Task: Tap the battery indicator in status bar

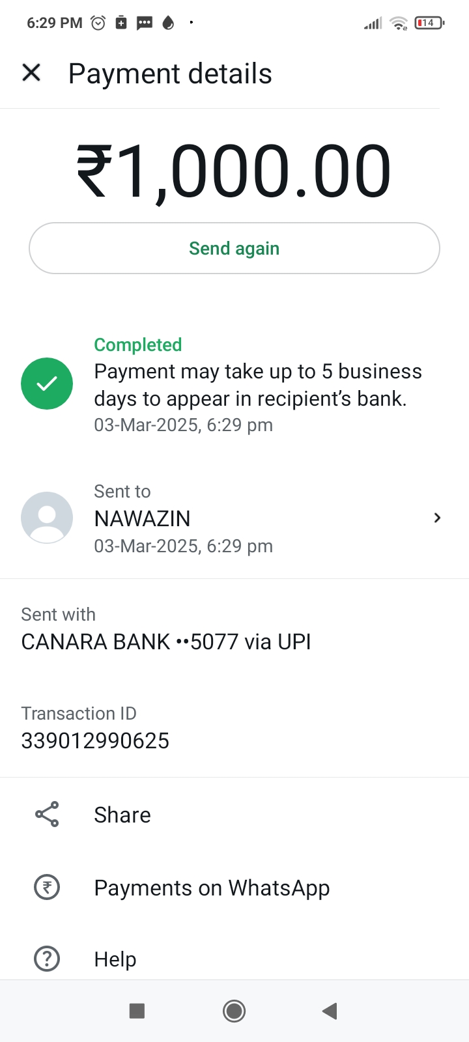Action: [x=429, y=23]
